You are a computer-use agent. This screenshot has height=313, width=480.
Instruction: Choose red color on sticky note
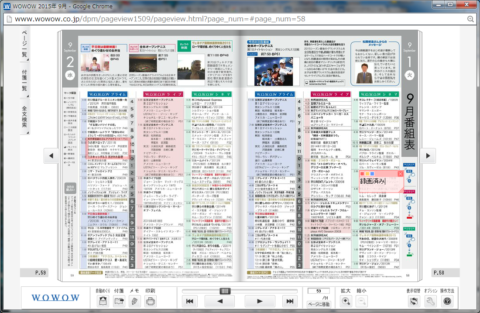pos(363,174)
